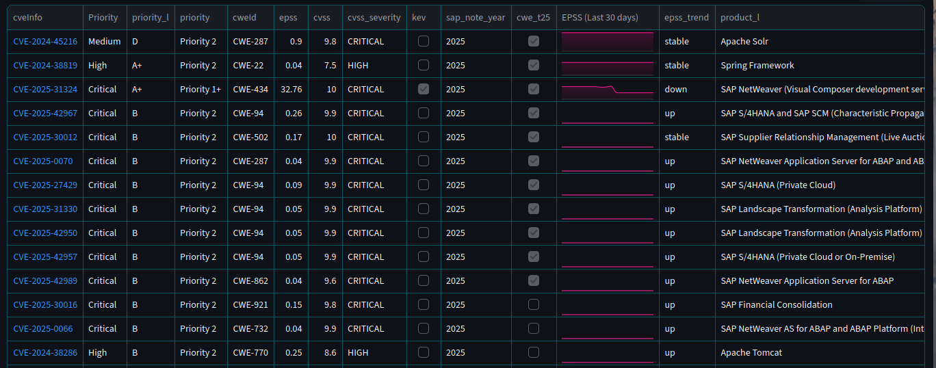
Task: Click the cwe_t25 column header
Action: click(534, 17)
